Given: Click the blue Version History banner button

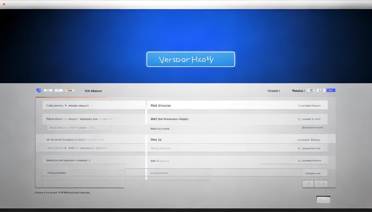Looking at the screenshot, I should click(190, 59).
